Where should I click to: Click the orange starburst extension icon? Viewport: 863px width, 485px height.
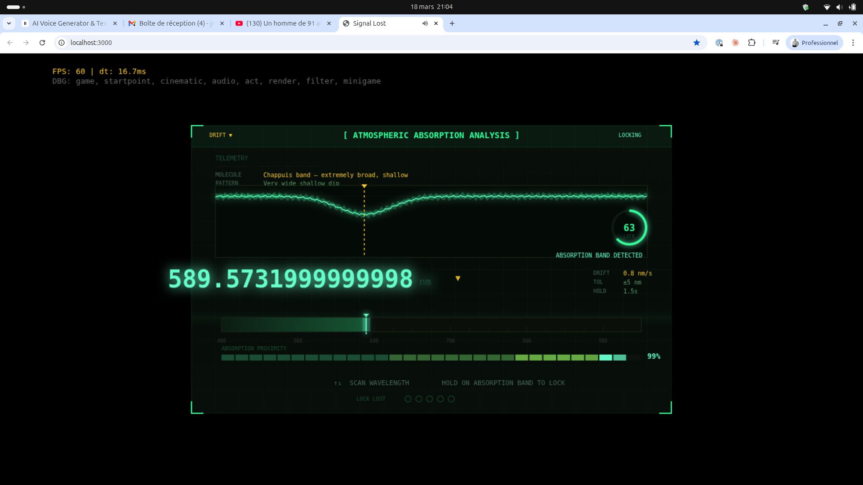point(735,43)
